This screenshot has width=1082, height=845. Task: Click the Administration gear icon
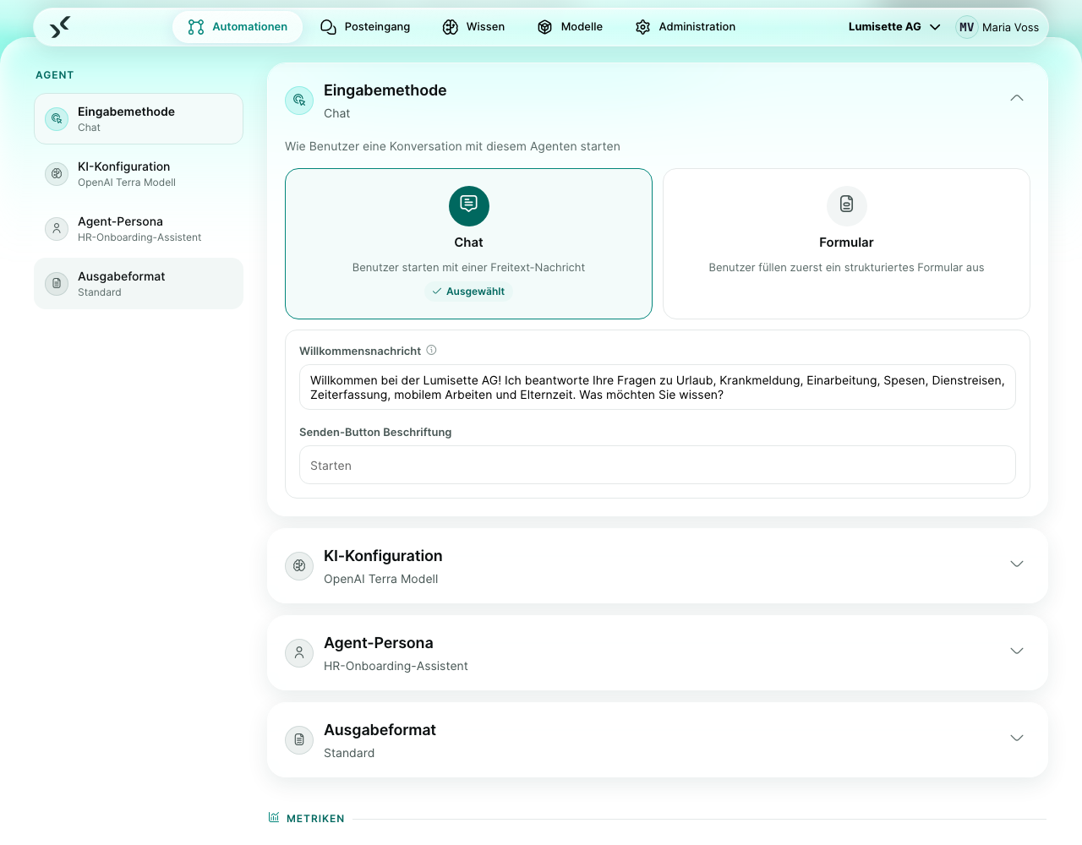643,27
